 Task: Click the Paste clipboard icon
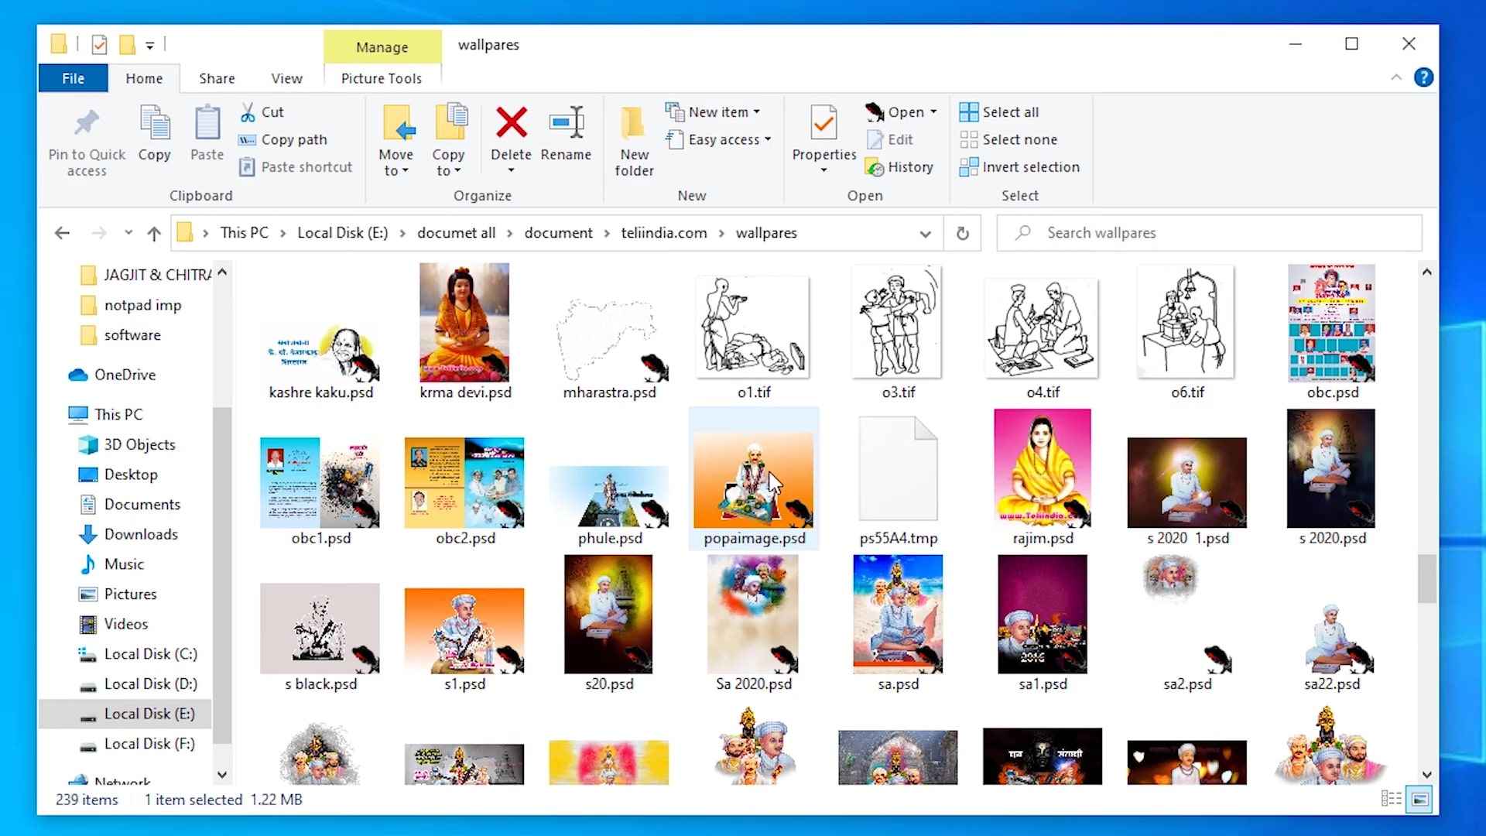207,124
